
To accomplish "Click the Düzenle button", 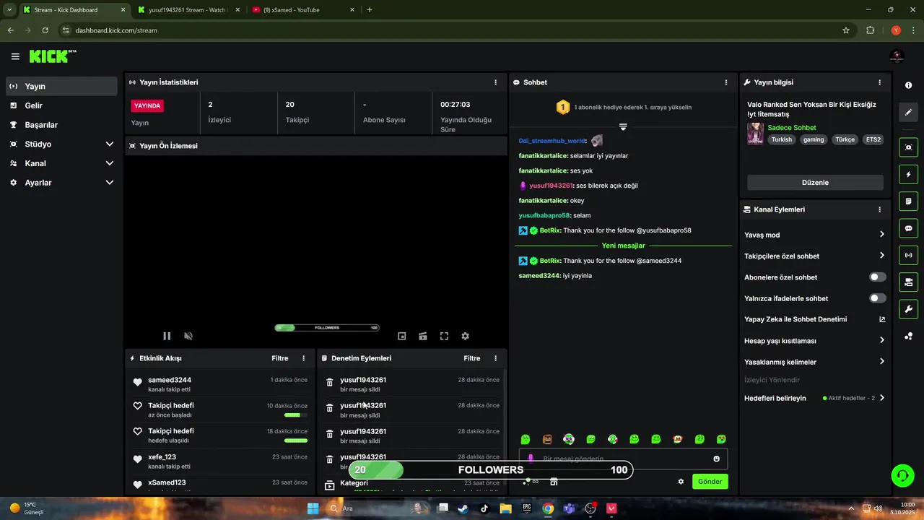I will coord(815,183).
